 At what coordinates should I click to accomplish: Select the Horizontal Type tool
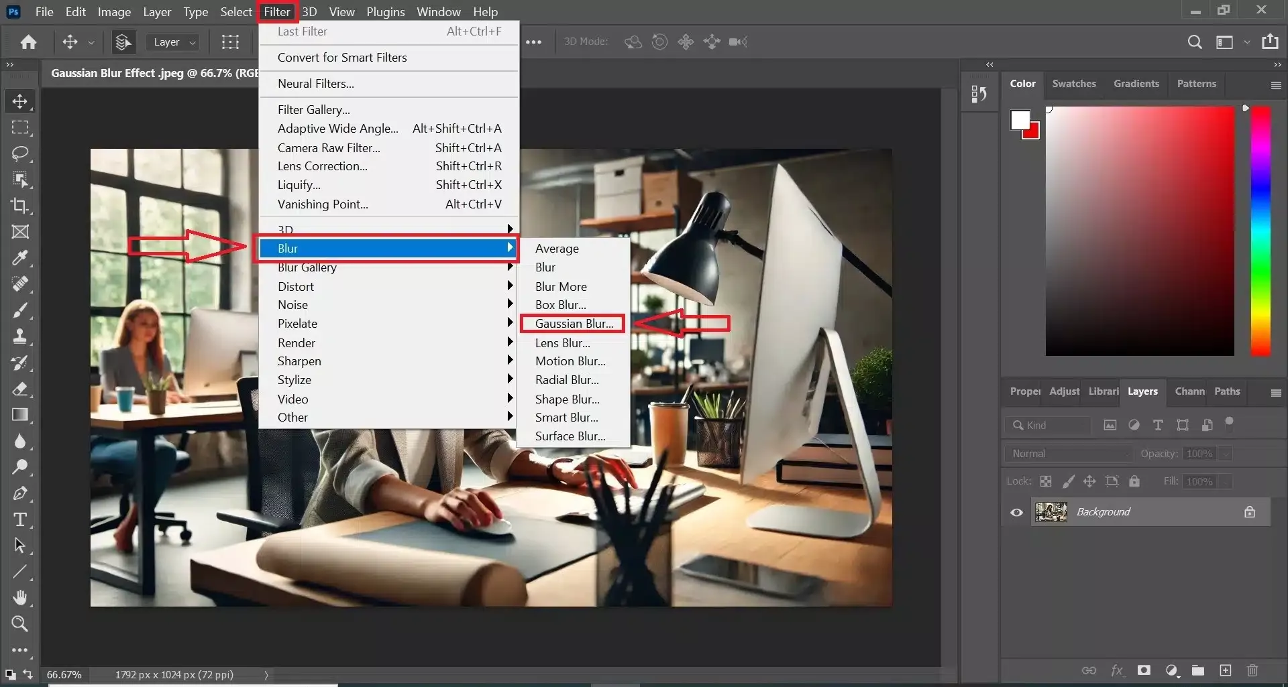pos(20,519)
